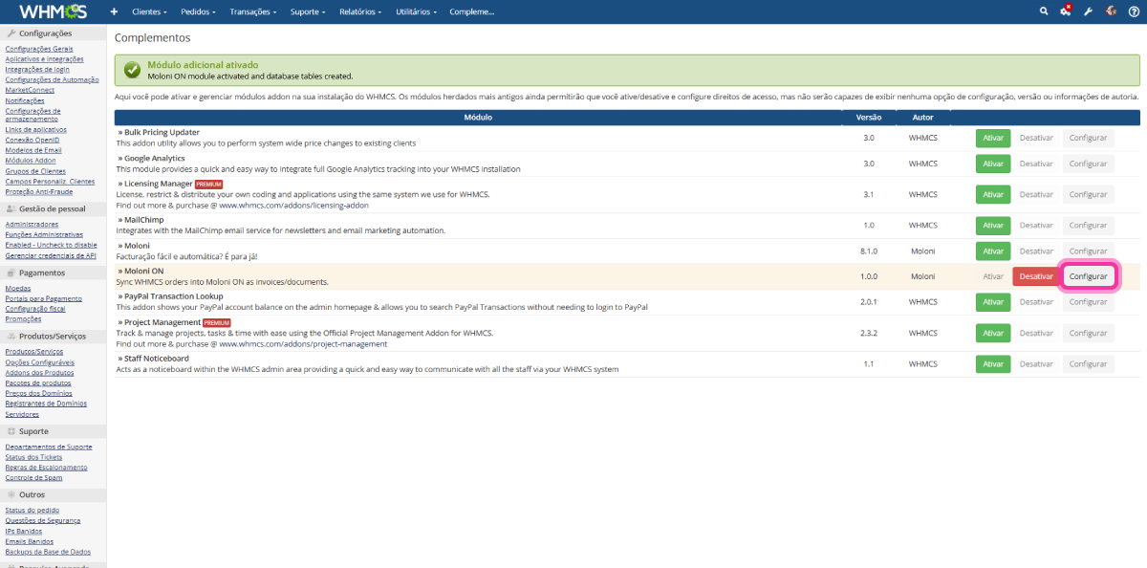Activate the MailChimp addon

(x=992, y=225)
